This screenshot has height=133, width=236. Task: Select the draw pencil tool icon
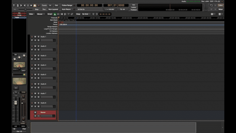pyautogui.click(x=69, y=14)
